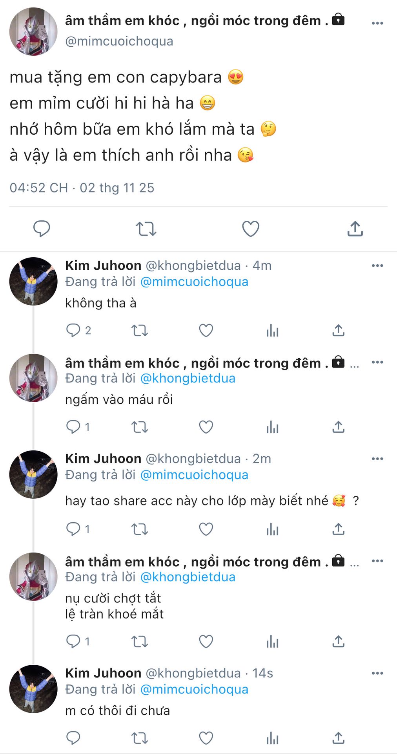This screenshot has height=754, width=397.
Task: Share the main capybara tweet
Action: (x=355, y=229)
